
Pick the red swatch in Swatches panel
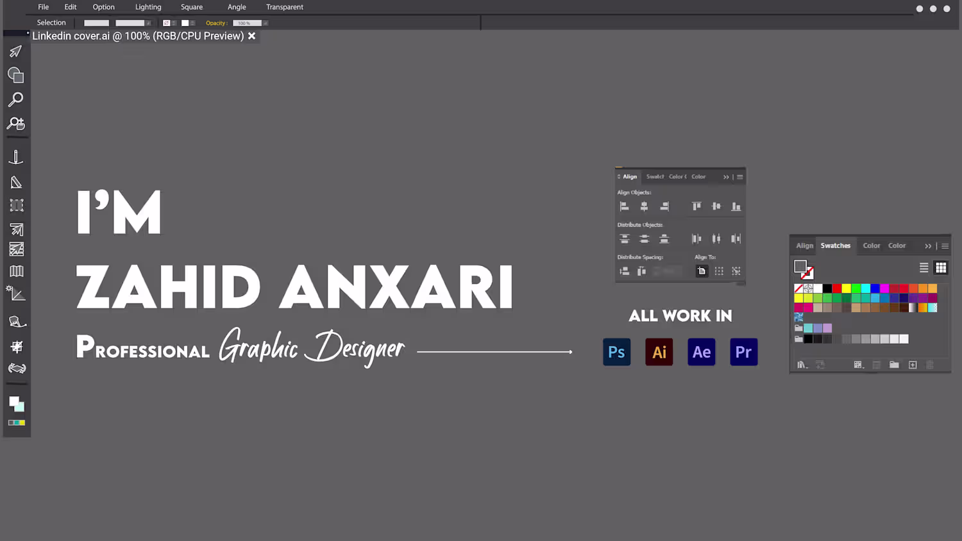(837, 288)
